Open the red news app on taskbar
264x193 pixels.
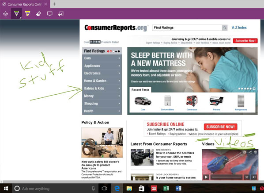click(x=154, y=189)
